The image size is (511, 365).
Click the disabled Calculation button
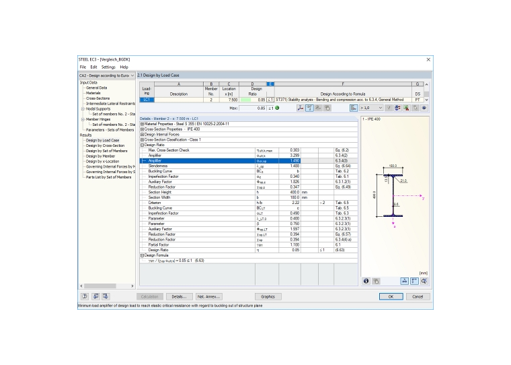pos(149,296)
